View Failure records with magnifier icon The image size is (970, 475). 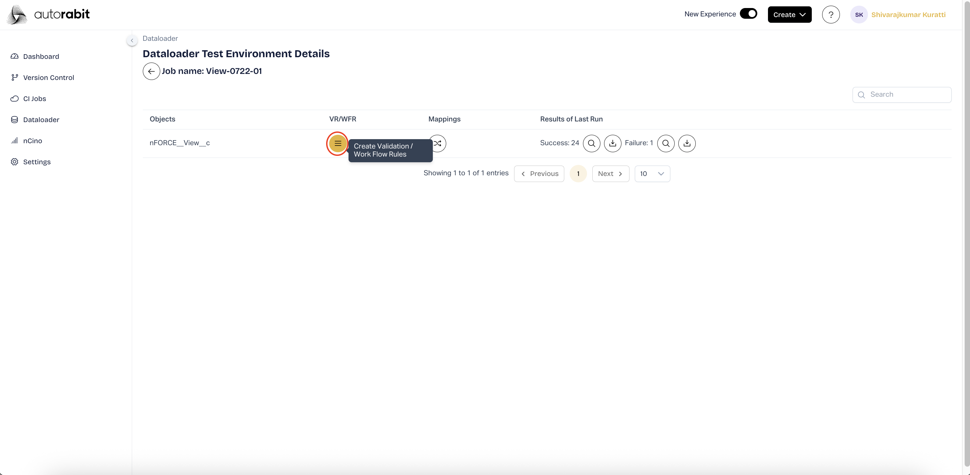[x=665, y=144]
